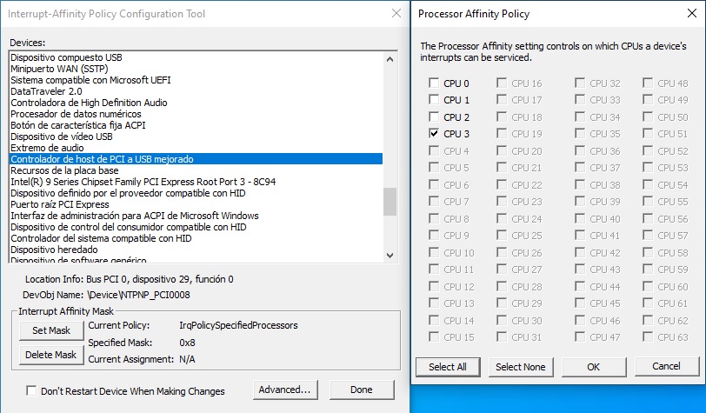Viewport: 706px width, 413px height.
Task: Click Select None button
Action: point(521,367)
